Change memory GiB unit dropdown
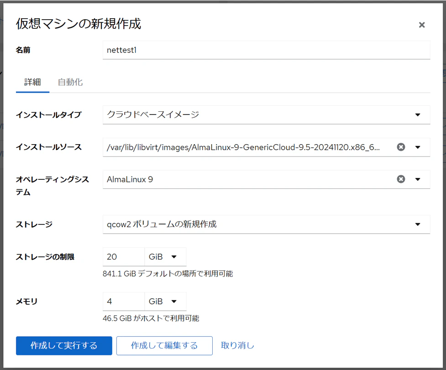Viewport: 446px width, 370px height. point(166,301)
